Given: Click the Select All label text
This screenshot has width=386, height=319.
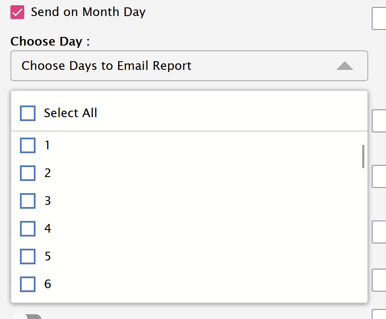Looking at the screenshot, I should [x=71, y=113].
